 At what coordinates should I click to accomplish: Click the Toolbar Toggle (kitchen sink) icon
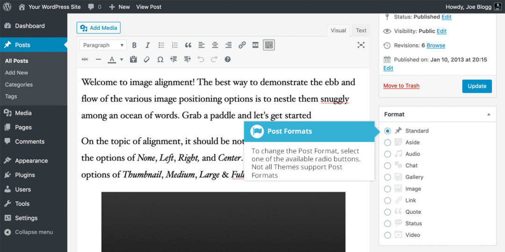268,45
